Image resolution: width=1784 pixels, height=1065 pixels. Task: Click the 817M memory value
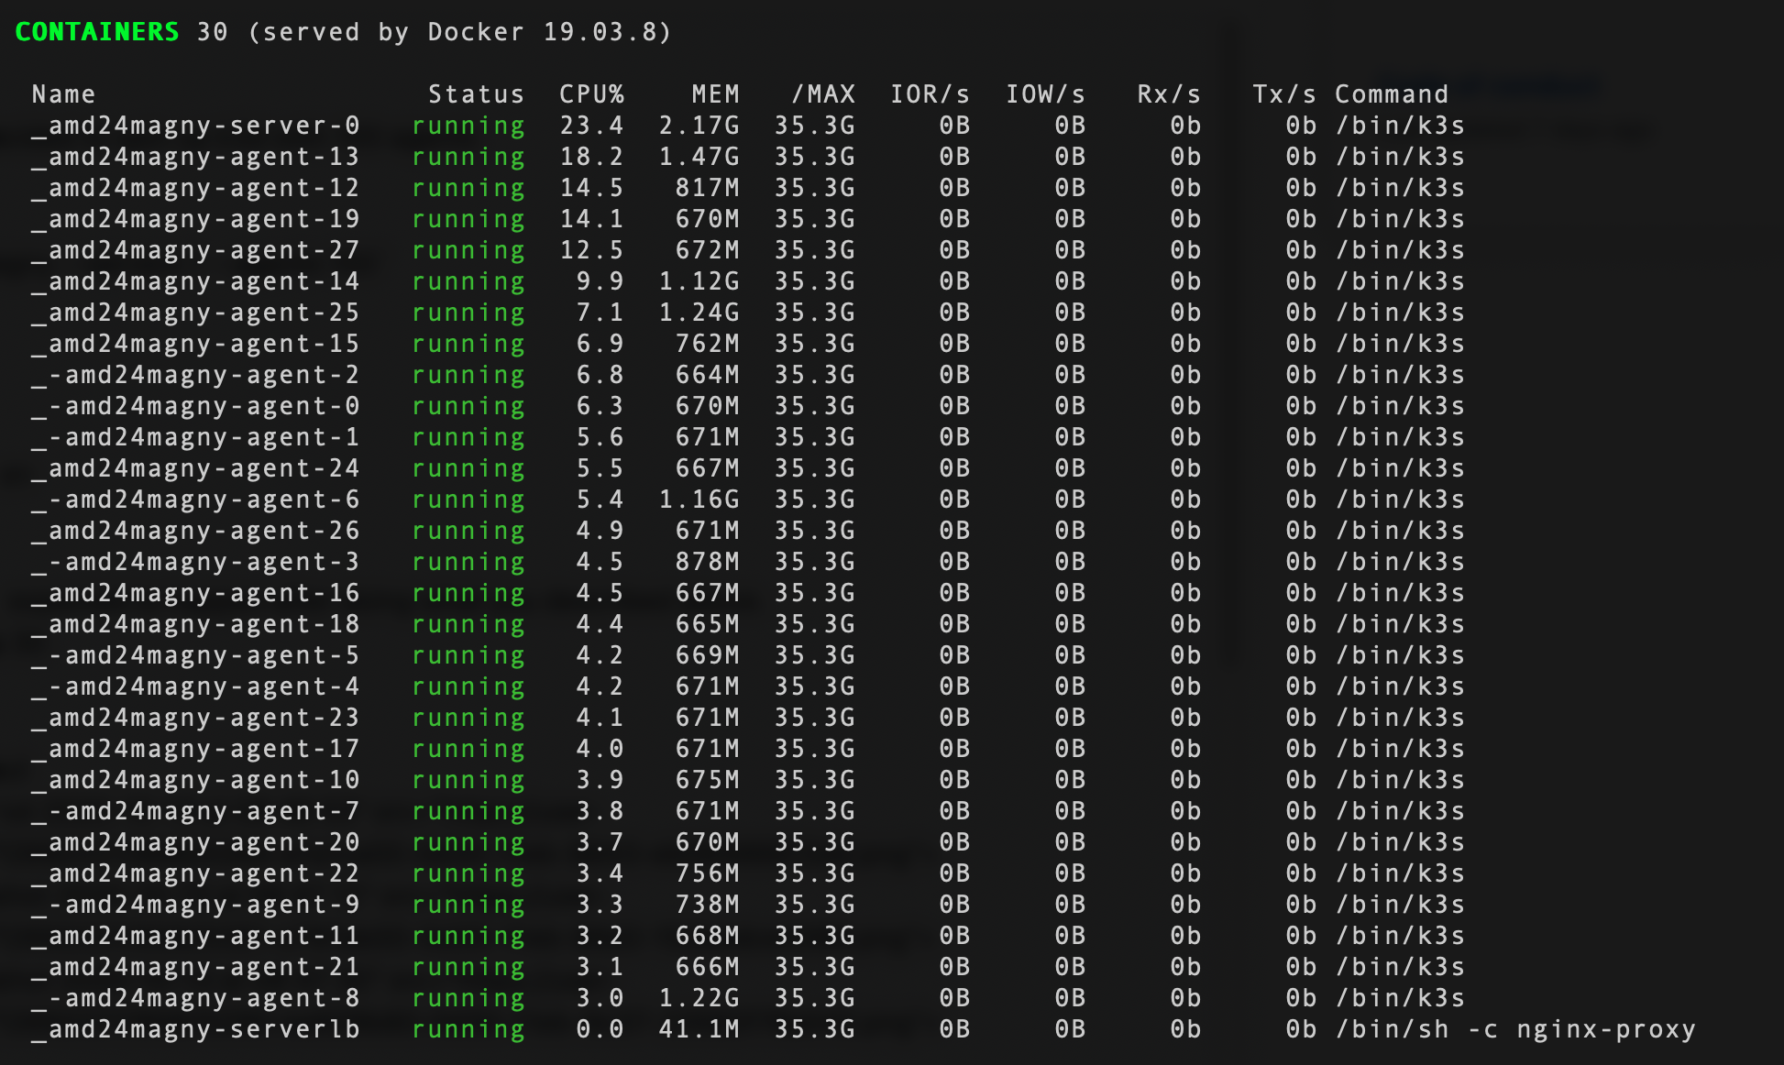[708, 188]
